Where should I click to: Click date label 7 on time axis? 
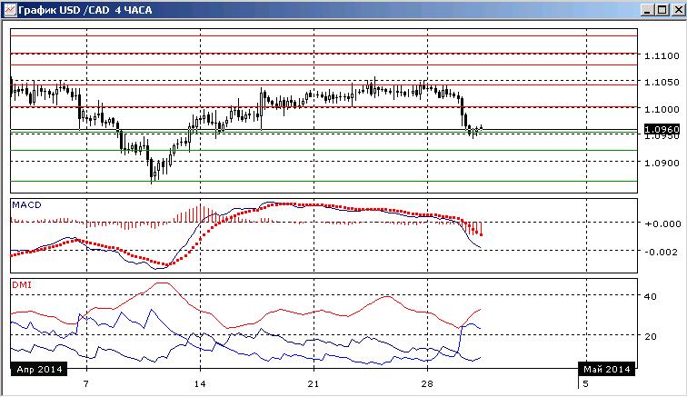pos(86,384)
